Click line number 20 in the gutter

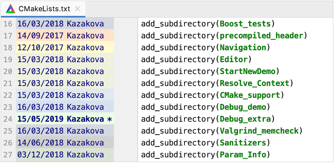8,71
